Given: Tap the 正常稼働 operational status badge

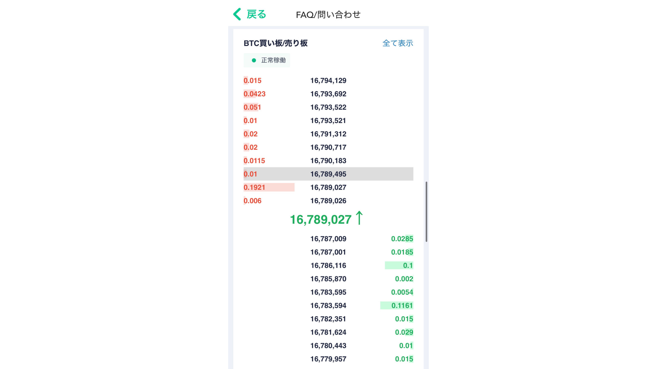Looking at the screenshot, I should click(x=267, y=60).
